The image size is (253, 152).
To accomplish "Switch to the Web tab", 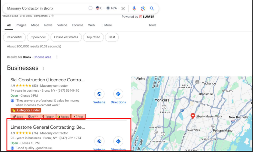I will (91, 25).
